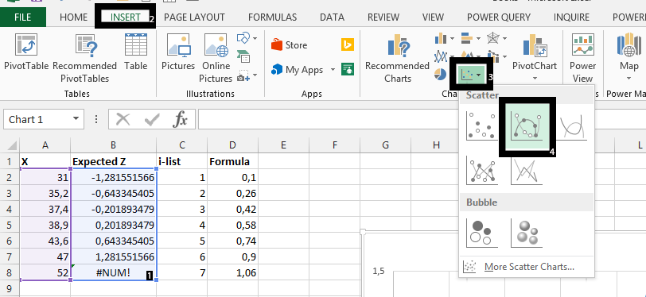This screenshot has width=646, height=297.
Task: Insert People Graph app
Action: 348,70
